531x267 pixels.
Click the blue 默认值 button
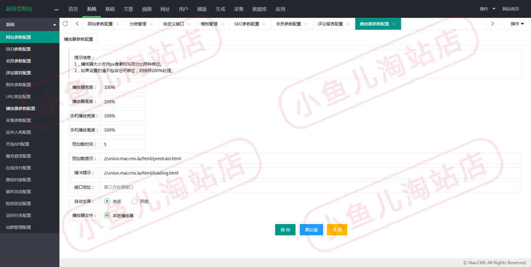[311, 230]
